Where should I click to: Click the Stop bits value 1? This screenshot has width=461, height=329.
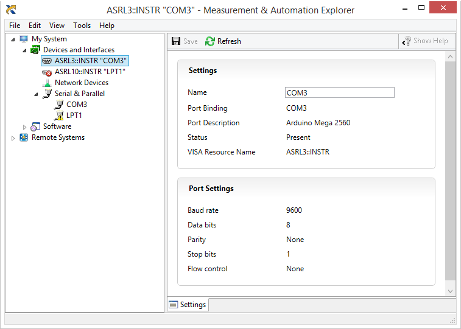[x=288, y=254]
